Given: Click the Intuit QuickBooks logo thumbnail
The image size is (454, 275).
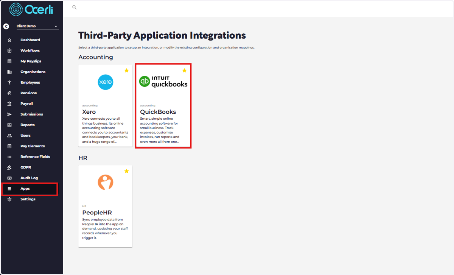Looking at the screenshot, I should click(x=163, y=81).
